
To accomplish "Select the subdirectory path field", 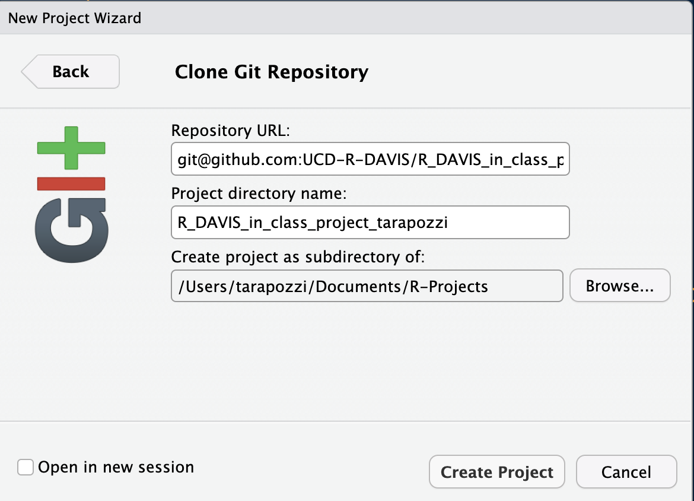I will [367, 286].
